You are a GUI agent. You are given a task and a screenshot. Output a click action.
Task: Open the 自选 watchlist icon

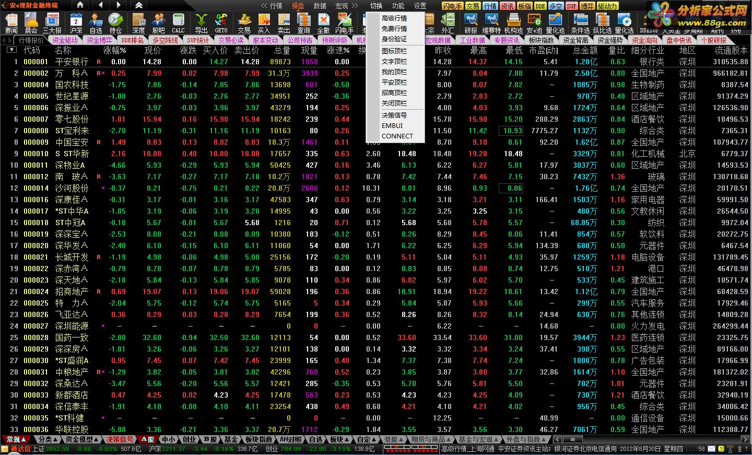coord(96,24)
